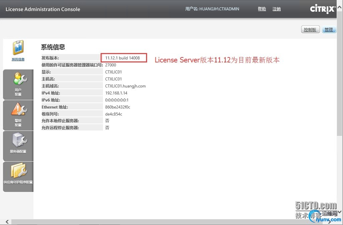The height and width of the screenshot is (225, 343).
Task: Select the Ethernet address 860be2432f0c
Action: click(118, 107)
